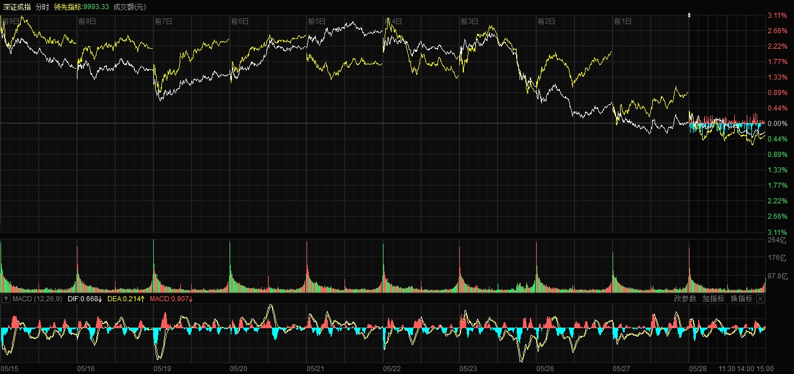Click the up-down arrow marker above chart
The image size is (794, 374).
pos(689,15)
